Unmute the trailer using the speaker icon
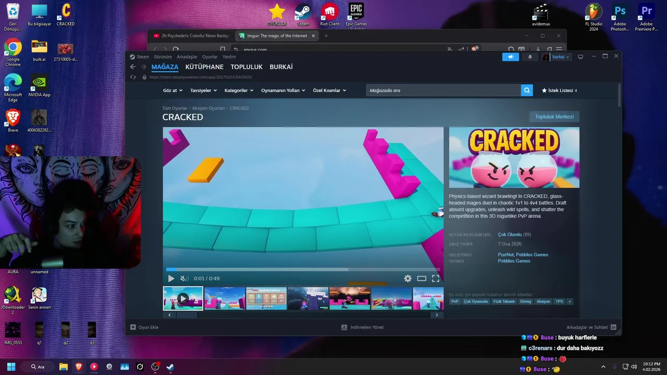 pos(184,279)
